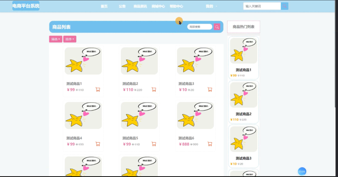Click the 测试商品5 title in the product list

coord(130,138)
